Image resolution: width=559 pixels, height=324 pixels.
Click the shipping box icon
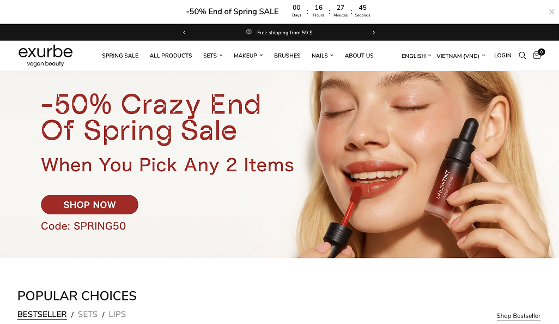[x=249, y=32]
